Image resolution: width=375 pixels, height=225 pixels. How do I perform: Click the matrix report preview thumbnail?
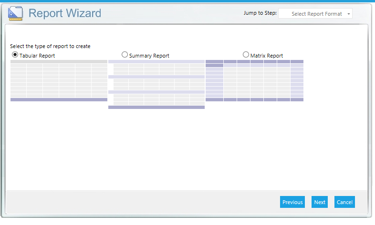point(254,81)
